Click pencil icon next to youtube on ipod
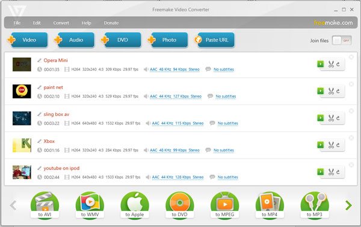 pos(39,168)
